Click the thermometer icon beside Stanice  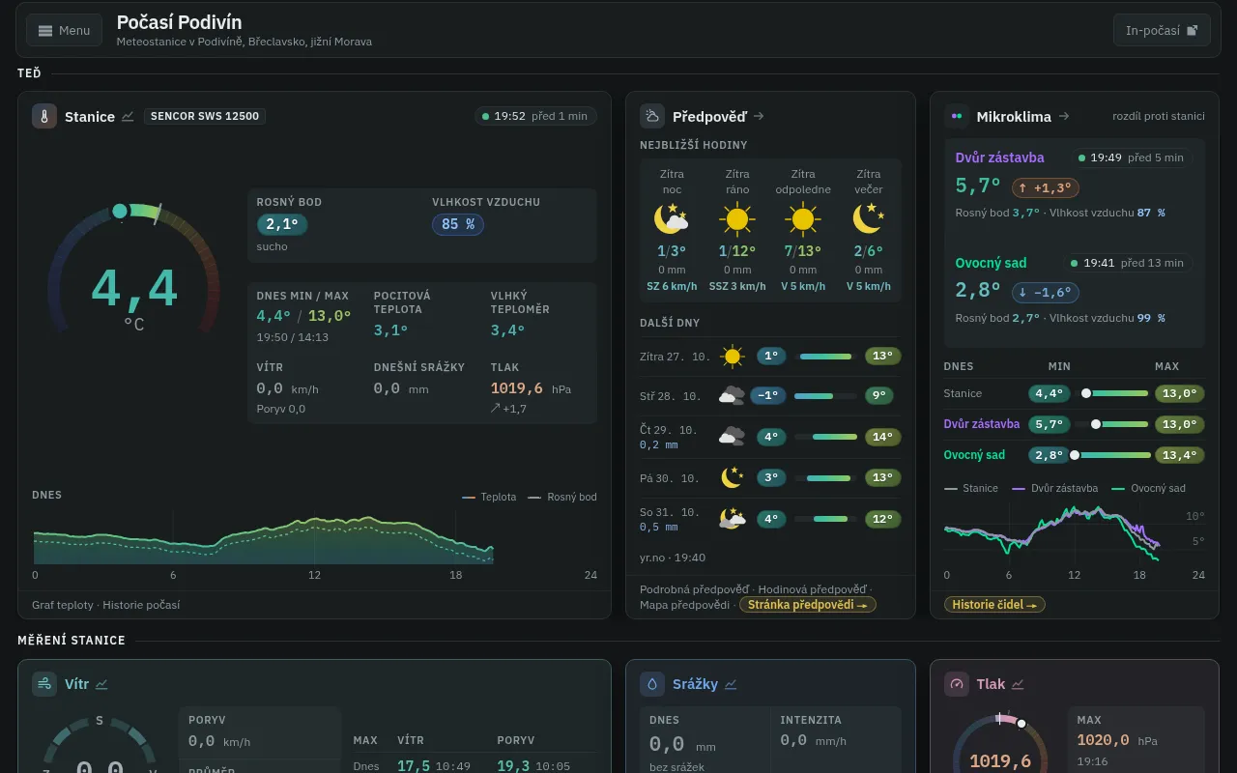[x=44, y=116]
